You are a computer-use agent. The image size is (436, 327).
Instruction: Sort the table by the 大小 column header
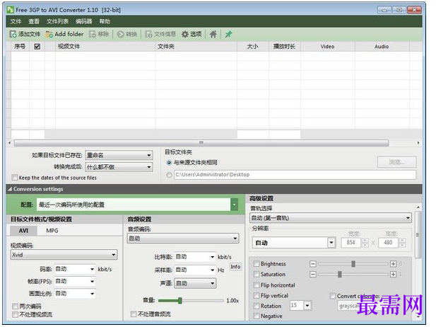tap(253, 47)
